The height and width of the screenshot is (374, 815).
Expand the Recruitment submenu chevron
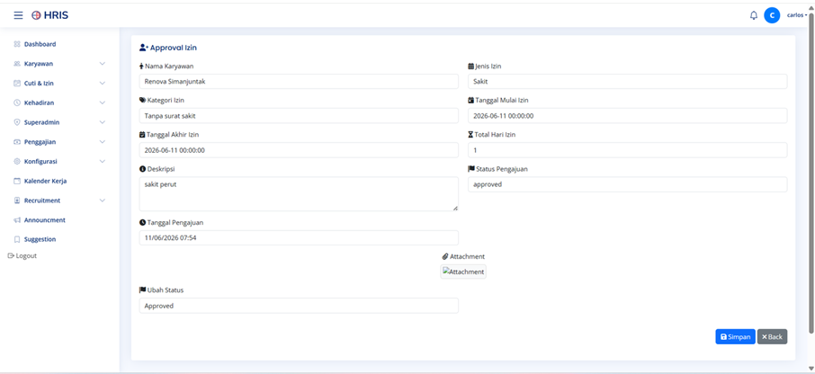point(103,200)
